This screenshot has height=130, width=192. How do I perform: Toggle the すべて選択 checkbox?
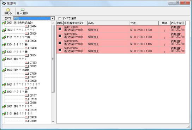click(x=60, y=18)
